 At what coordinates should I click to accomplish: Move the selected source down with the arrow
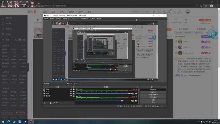click(57, 103)
